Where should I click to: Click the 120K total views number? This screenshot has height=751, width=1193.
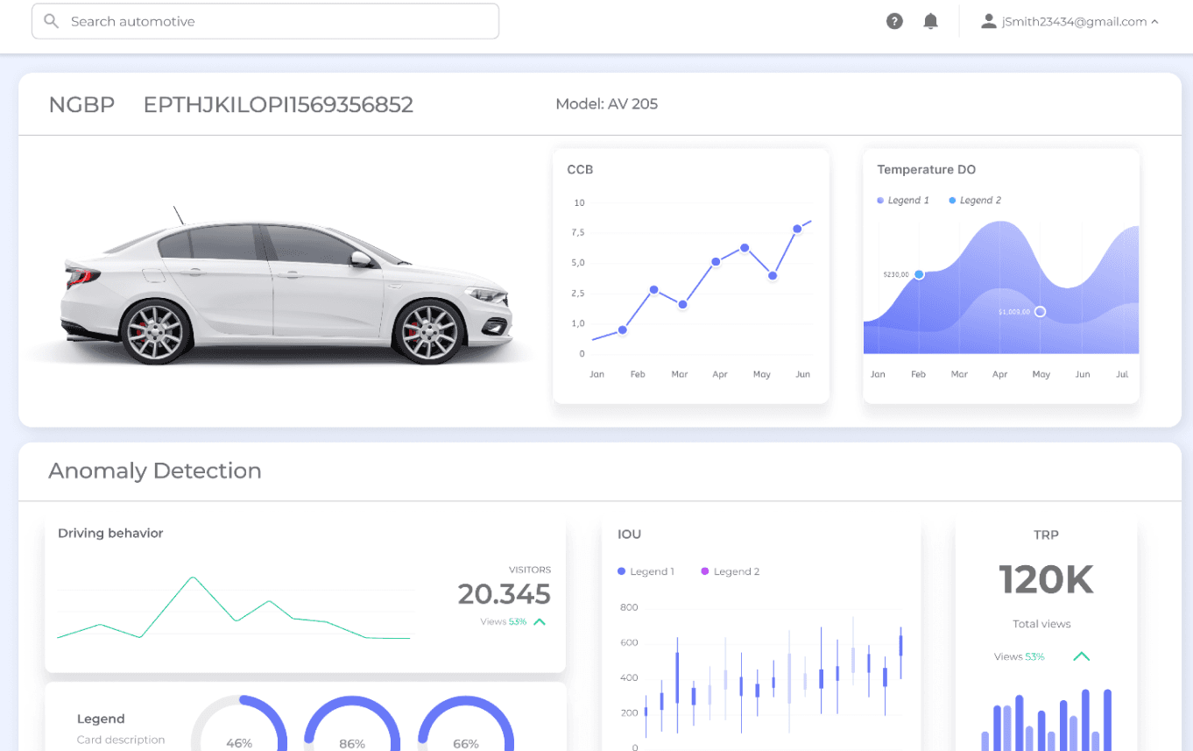pyautogui.click(x=1046, y=580)
